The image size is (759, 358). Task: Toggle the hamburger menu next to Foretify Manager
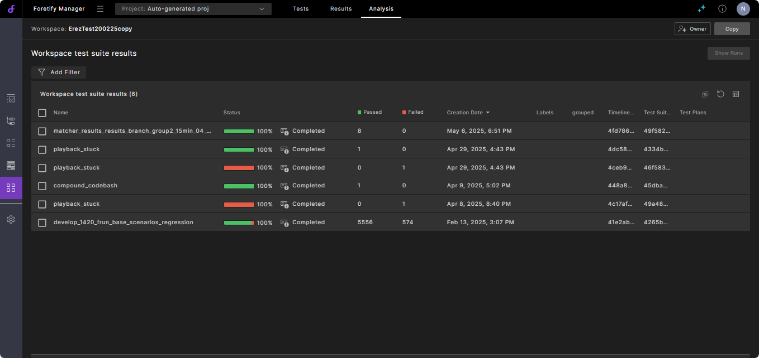pos(100,9)
